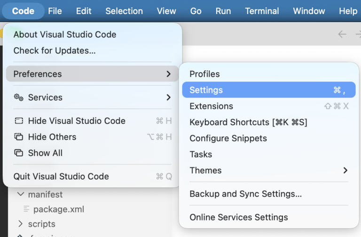Open the Run menu
The width and height of the screenshot is (361, 237).
[x=223, y=11]
